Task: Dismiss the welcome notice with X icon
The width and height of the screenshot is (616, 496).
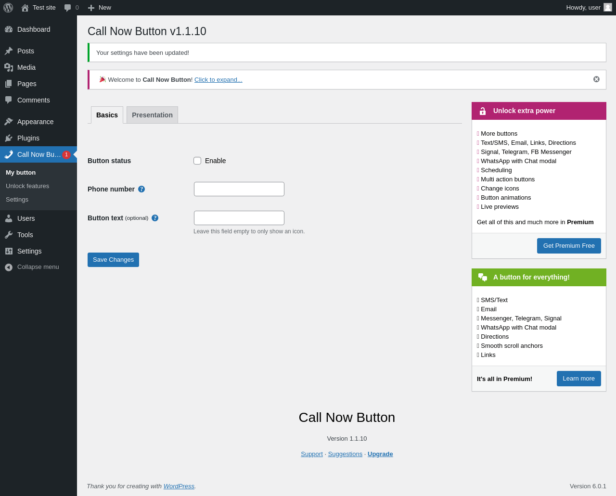Action: [x=596, y=79]
